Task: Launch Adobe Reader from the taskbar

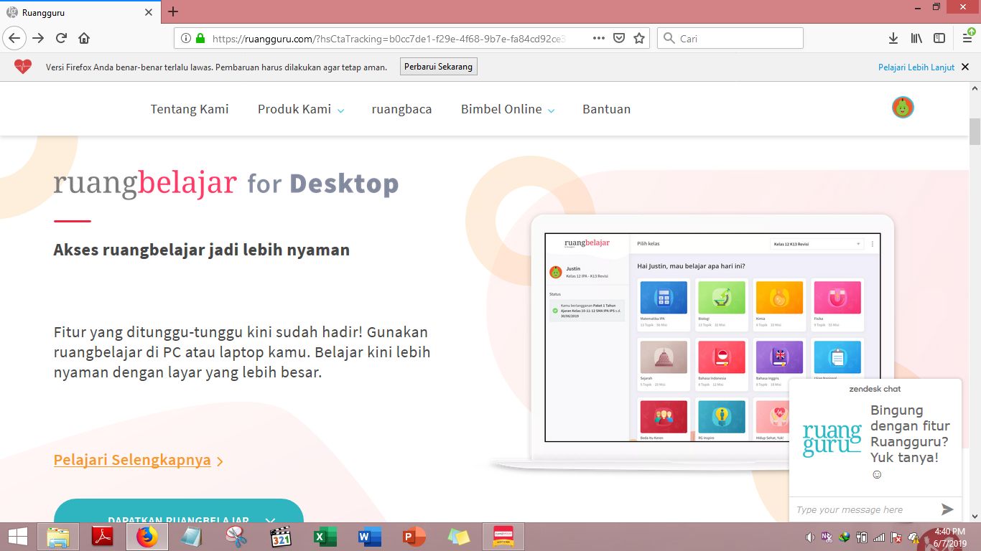Action: point(103,537)
